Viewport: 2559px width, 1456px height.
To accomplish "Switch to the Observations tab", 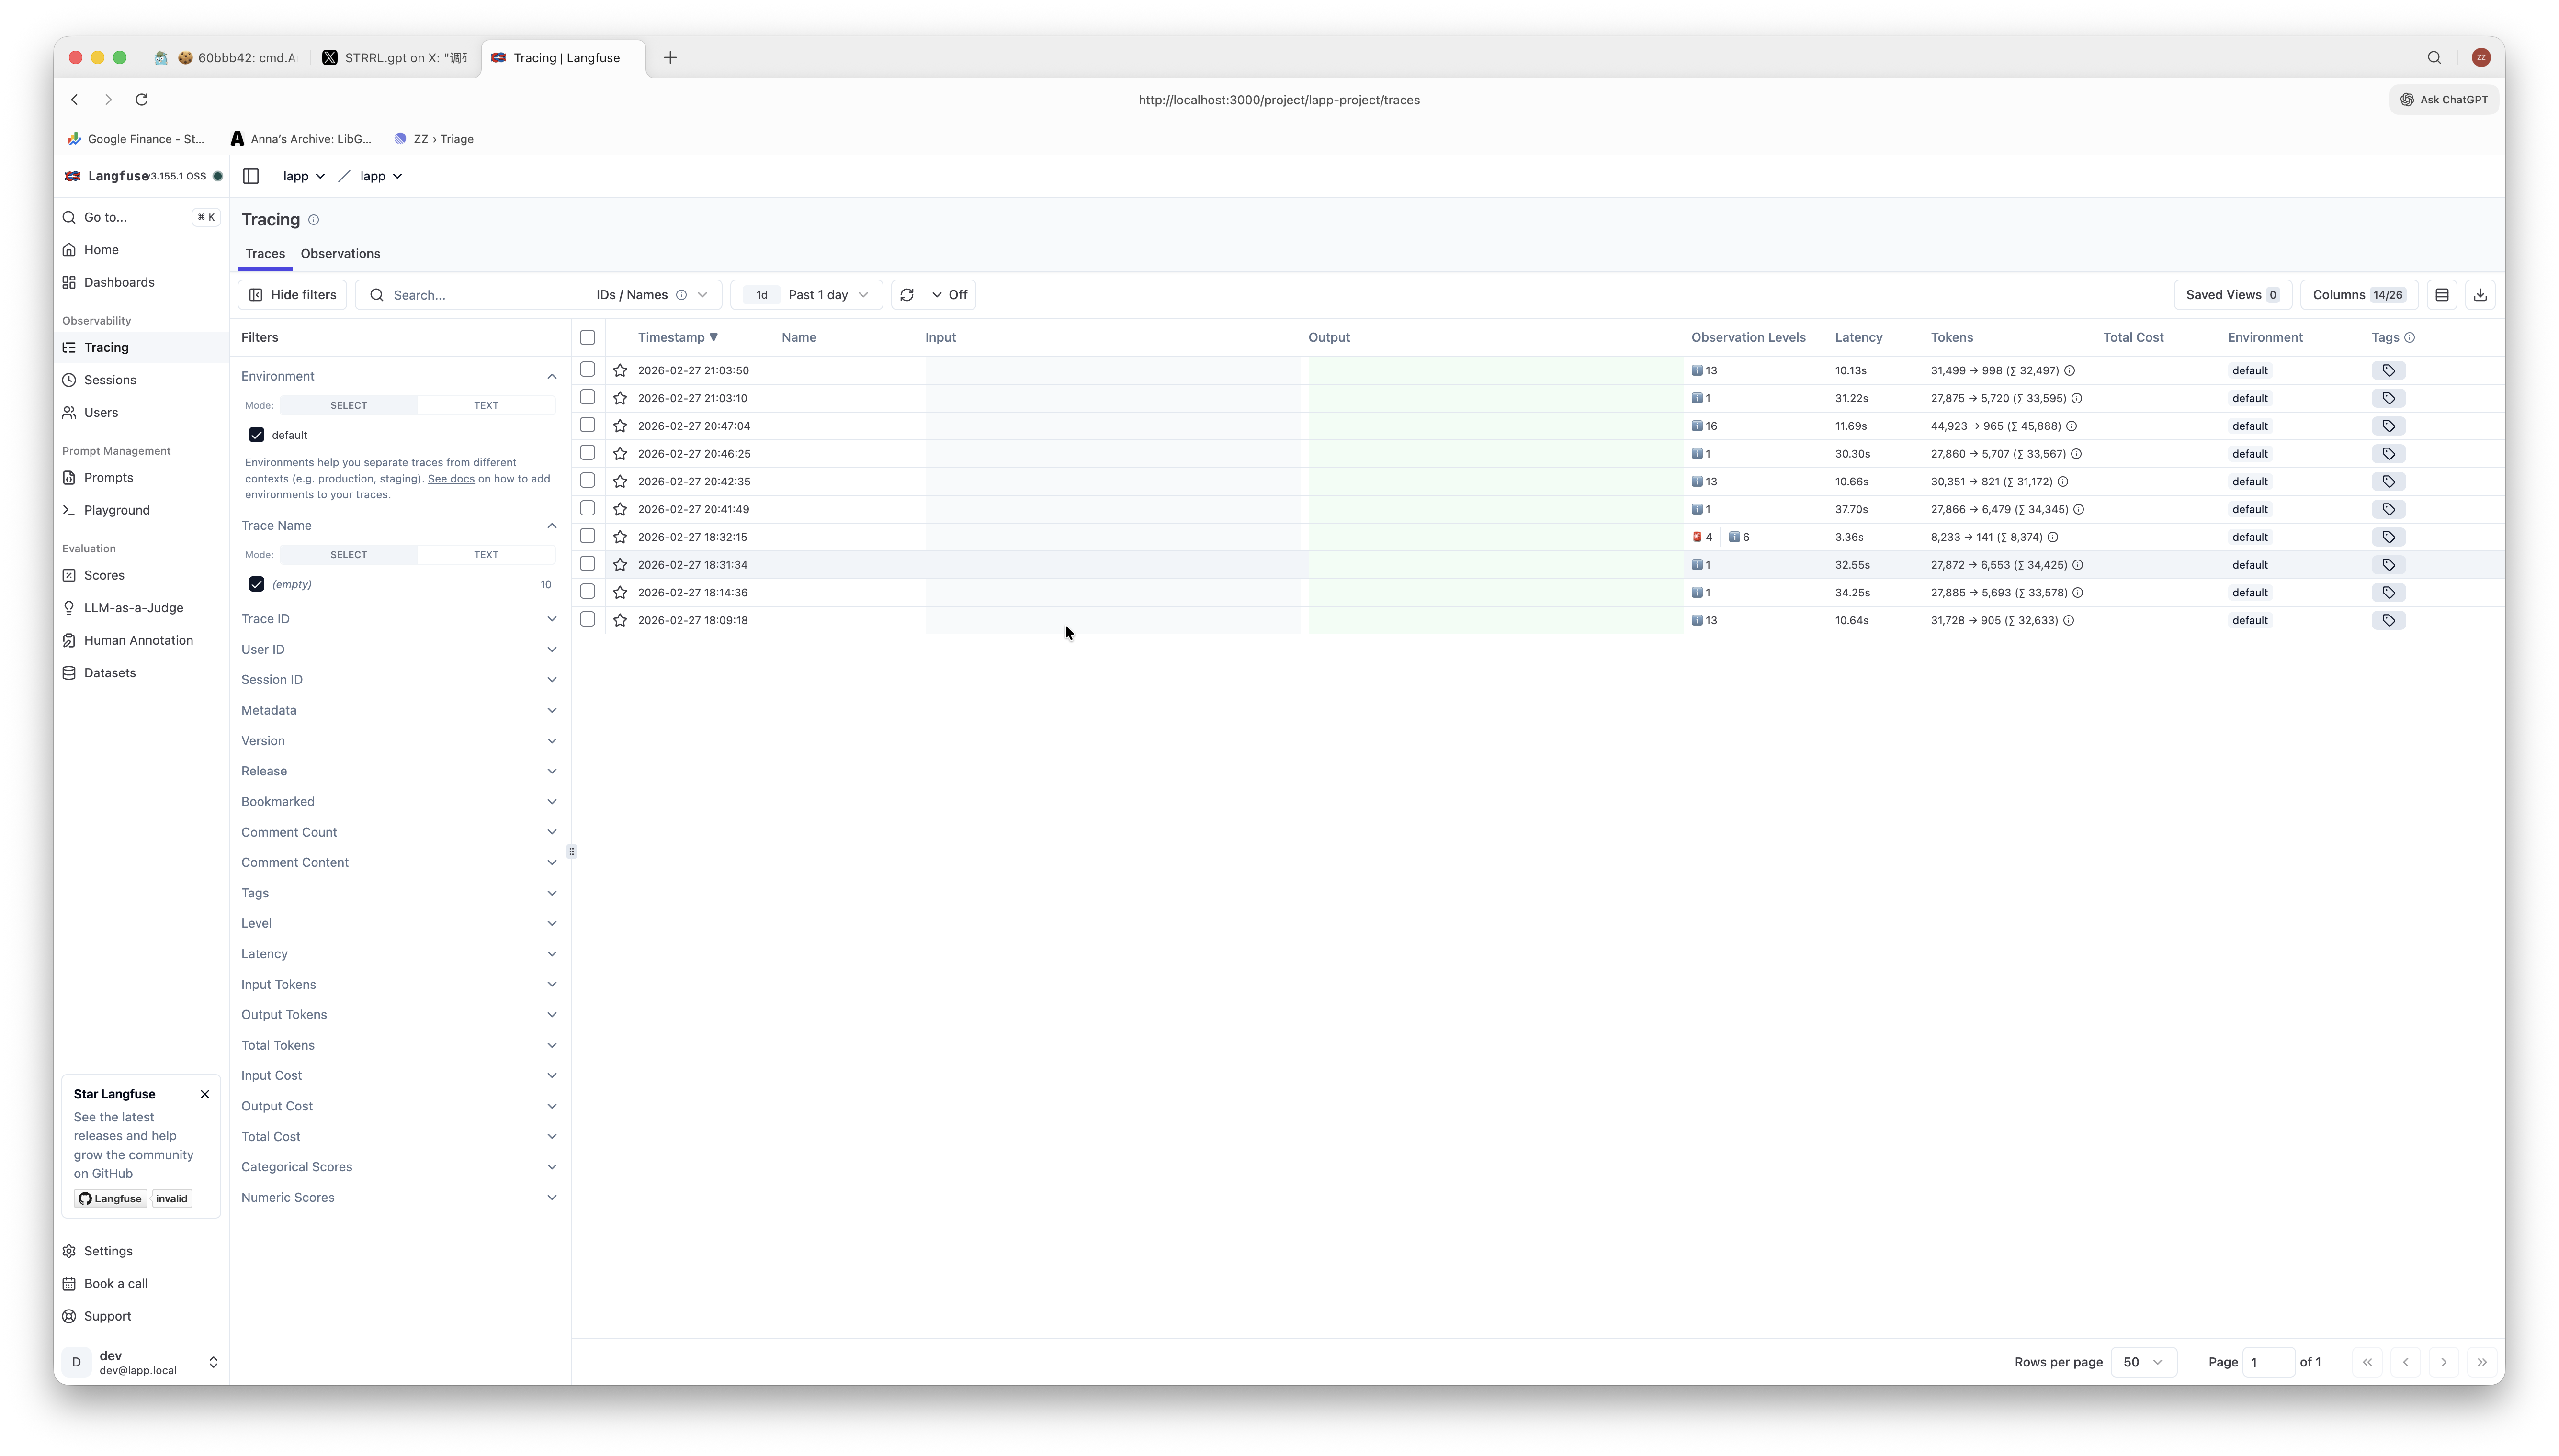I will tap(340, 254).
